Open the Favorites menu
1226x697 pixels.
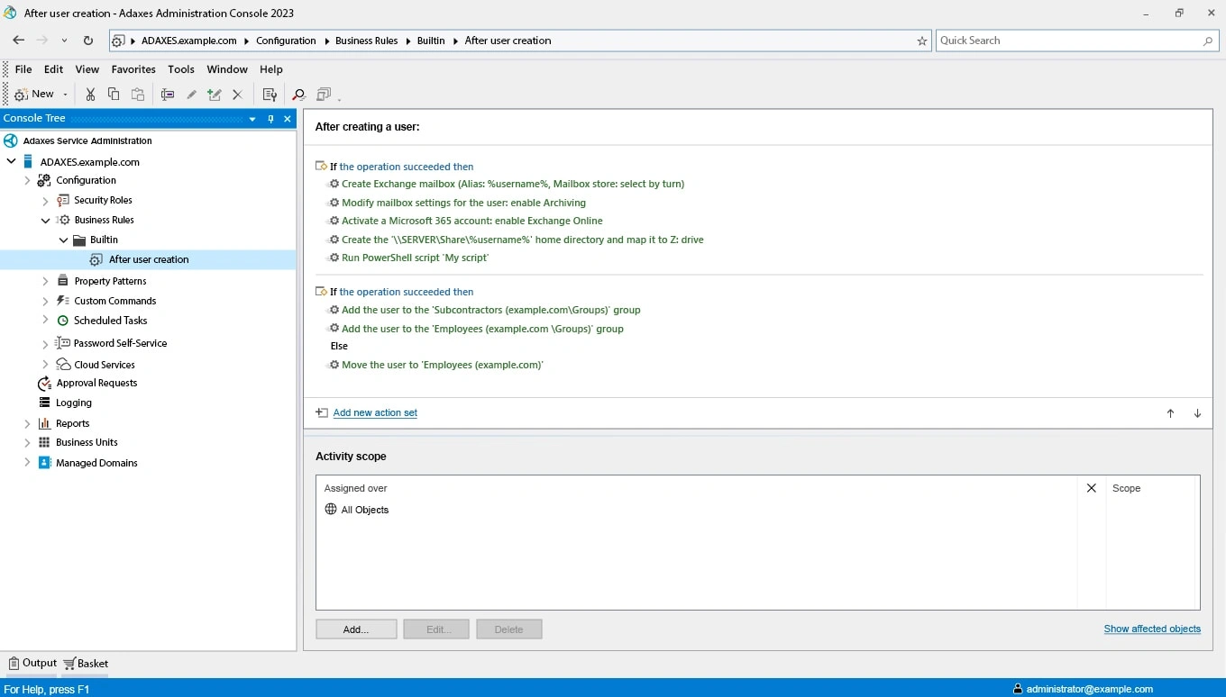pyautogui.click(x=133, y=69)
